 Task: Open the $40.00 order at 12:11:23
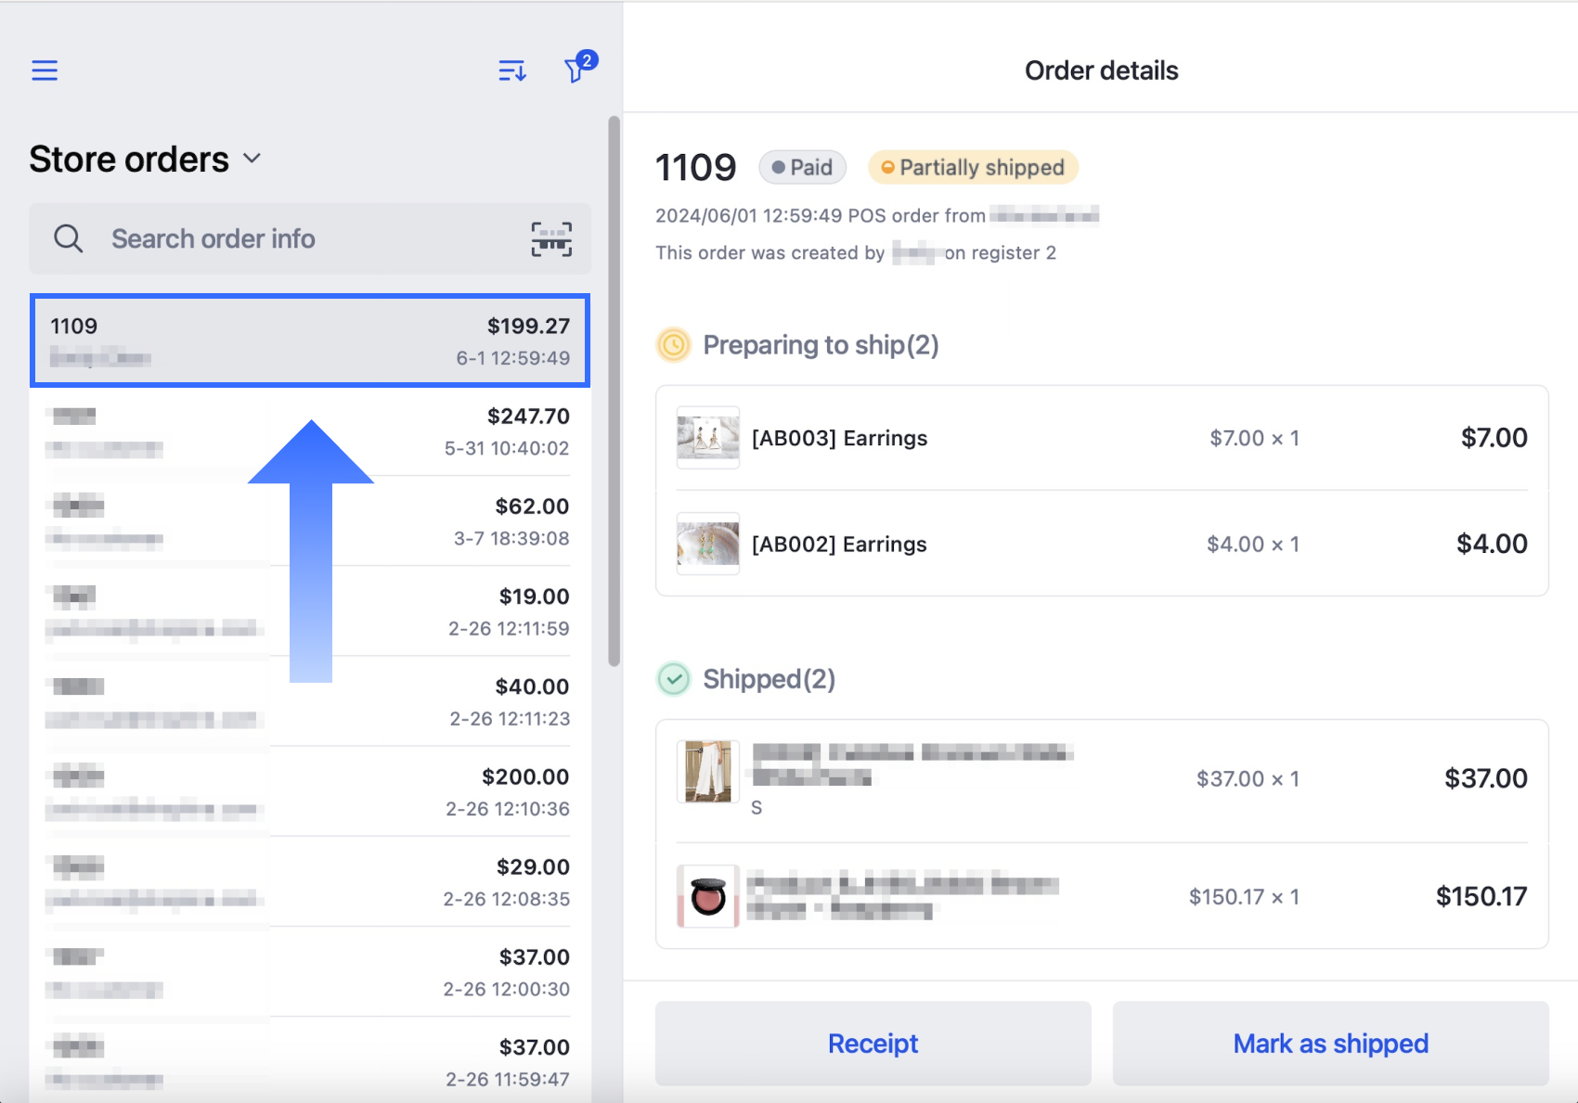tap(310, 701)
